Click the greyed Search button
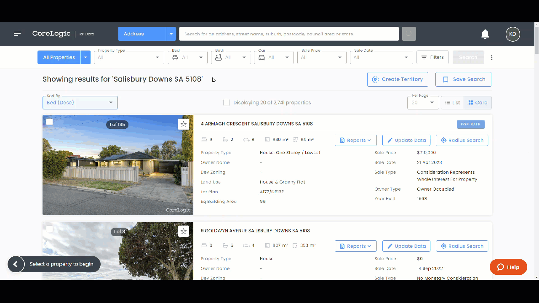This screenshot has width=539, height=303. (468, 57)
